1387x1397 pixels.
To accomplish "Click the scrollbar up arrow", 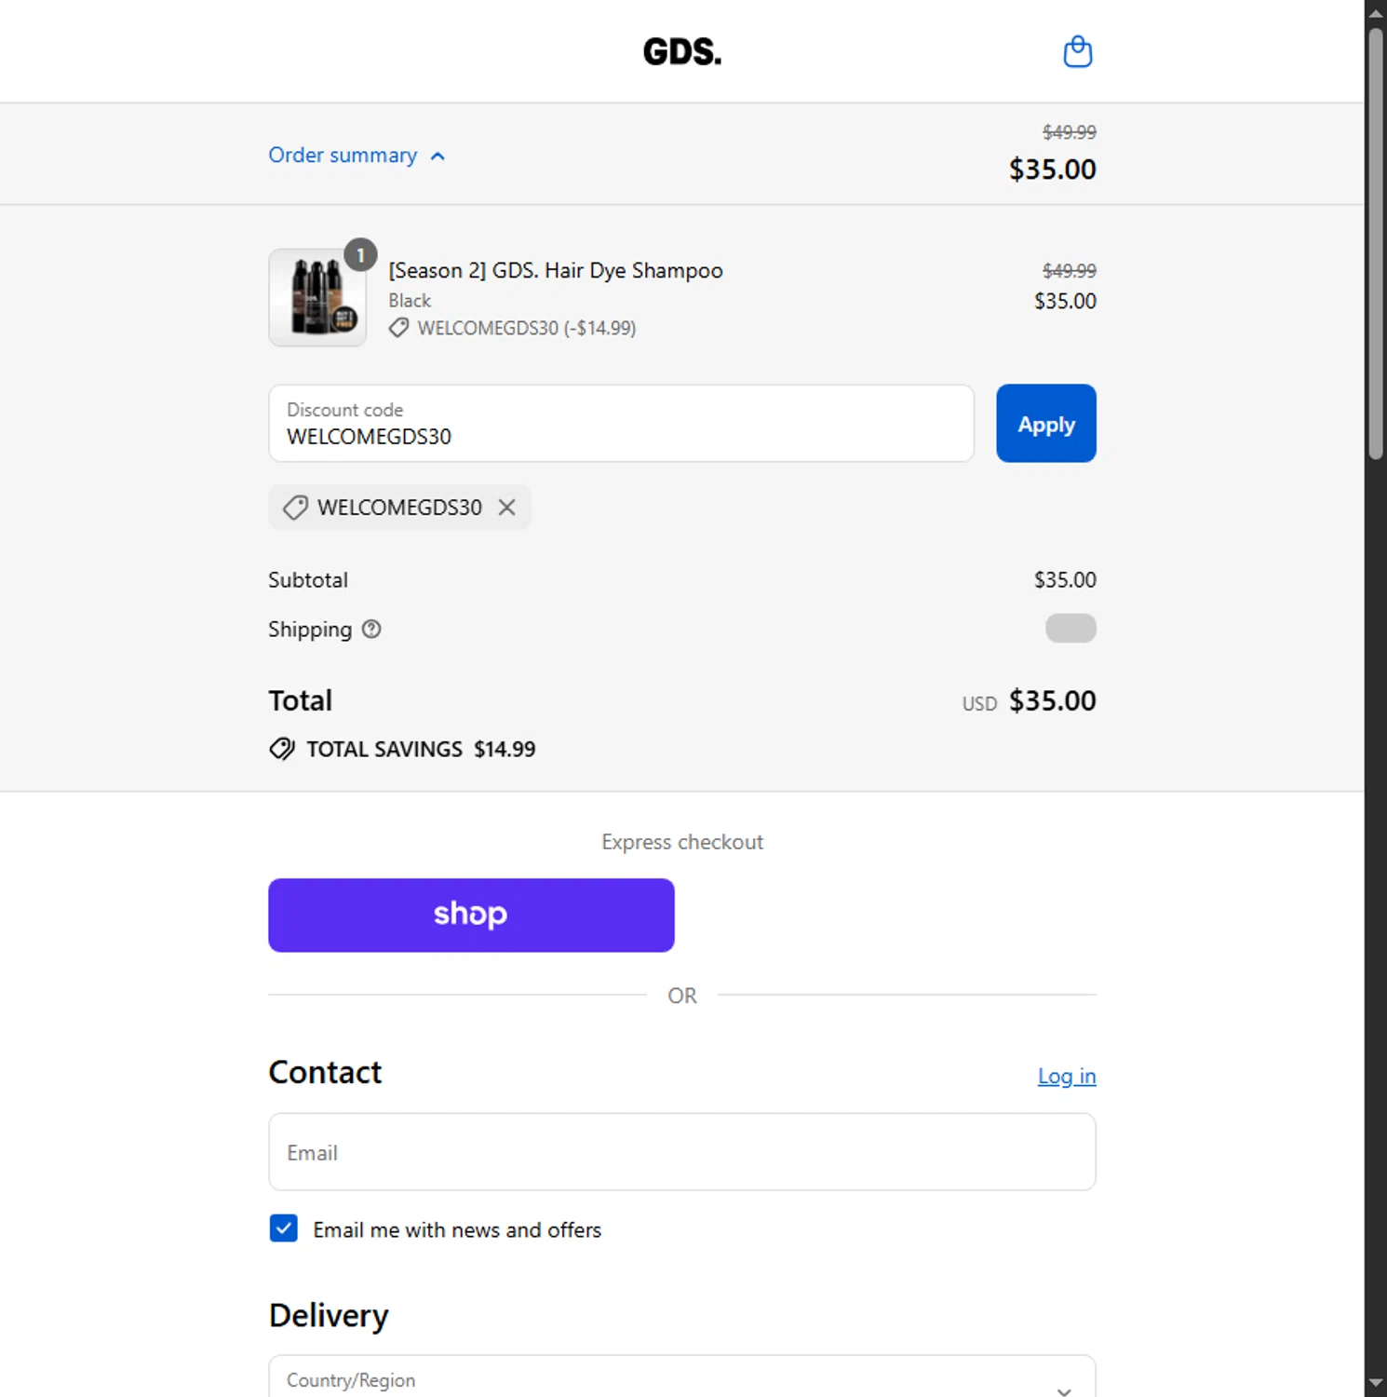I will tap(1376, 13).
